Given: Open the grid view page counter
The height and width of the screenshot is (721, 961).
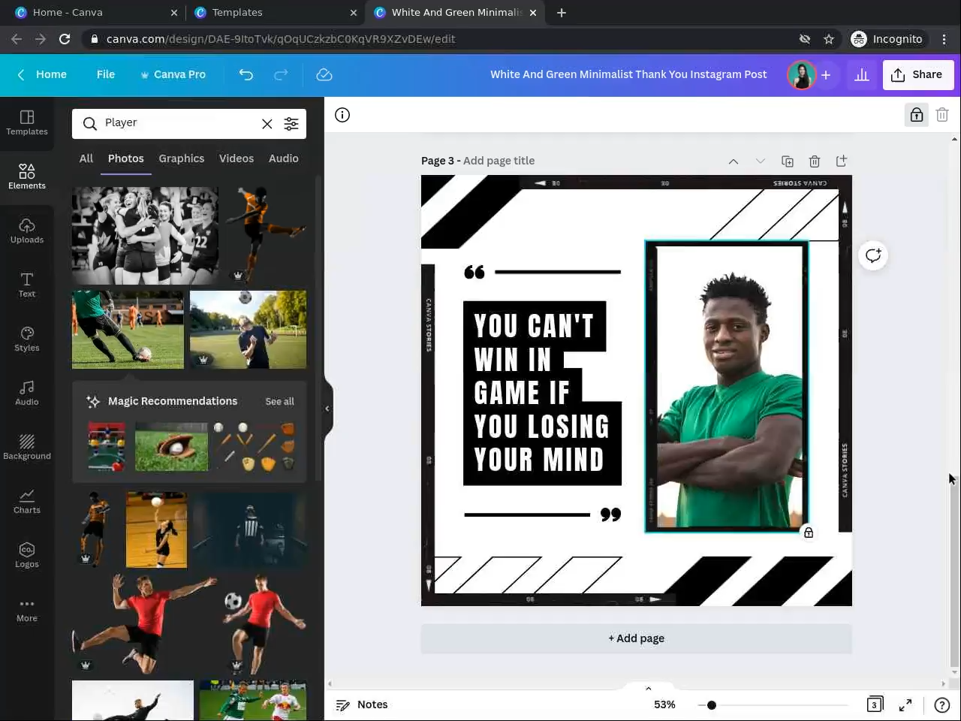Looking at the screenshot, I should pos(875,704).
